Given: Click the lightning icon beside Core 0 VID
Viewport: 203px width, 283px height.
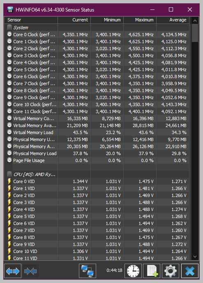Looking at the screenshot, I should [x=9, y=181].
